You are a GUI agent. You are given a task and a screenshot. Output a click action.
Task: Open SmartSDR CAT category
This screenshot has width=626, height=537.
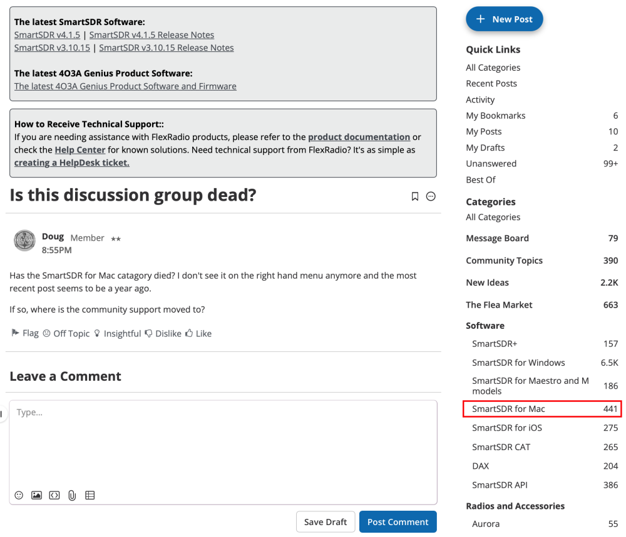coord(545,448)
